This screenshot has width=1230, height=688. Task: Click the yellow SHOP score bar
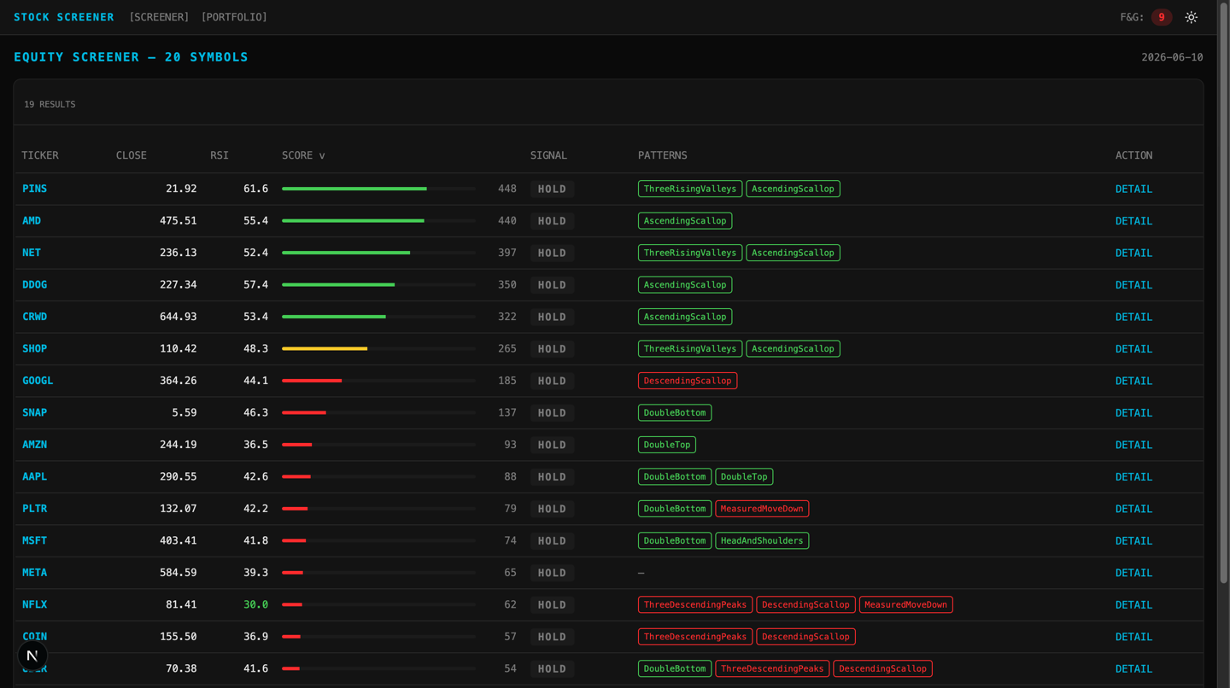tap(378, 349)
